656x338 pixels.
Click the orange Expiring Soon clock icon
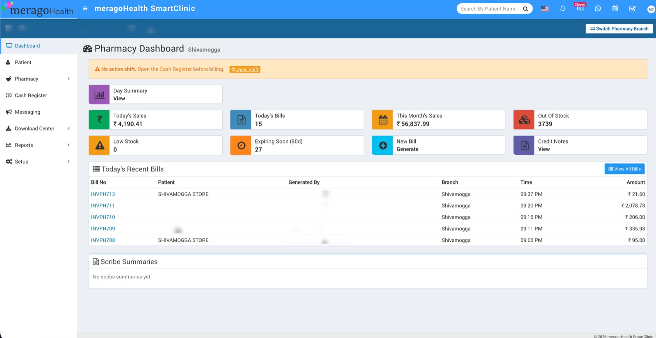(x=241, y=145)
